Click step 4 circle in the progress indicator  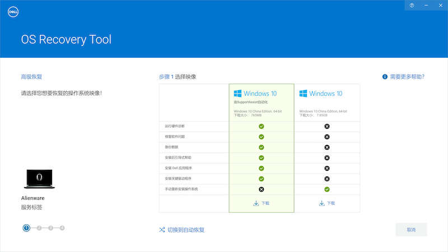click(62, 228)
